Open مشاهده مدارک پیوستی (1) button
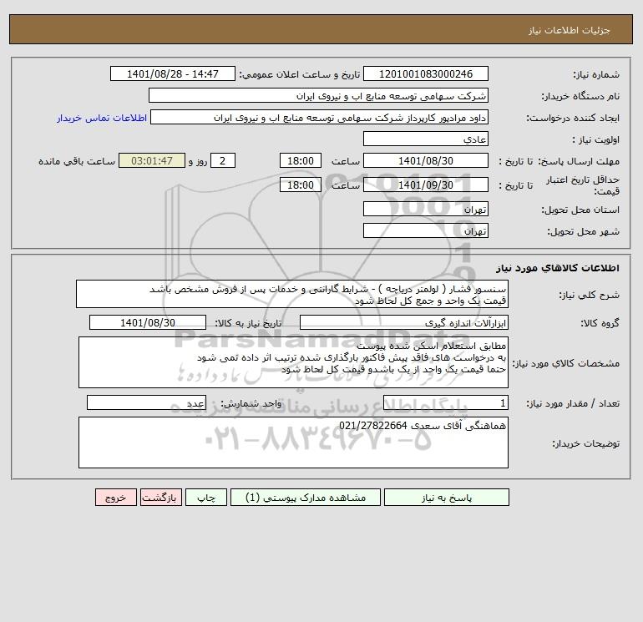Screen dimensions: 643x622 point(306,498)
